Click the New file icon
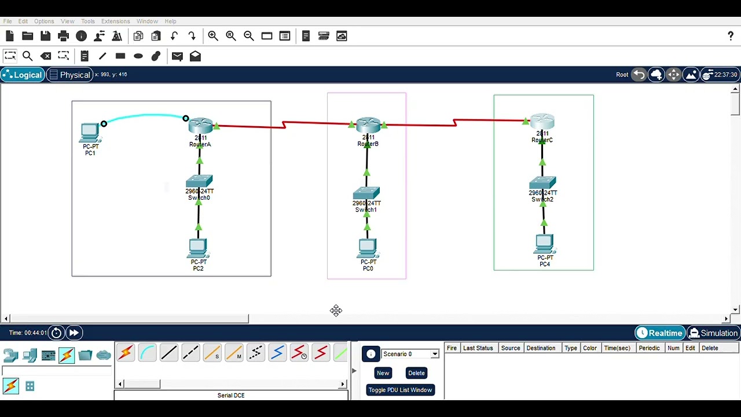741x417 pixels. [x=9, y=36]
